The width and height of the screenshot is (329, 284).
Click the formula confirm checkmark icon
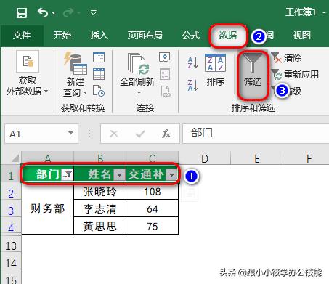tap(140, 134)
